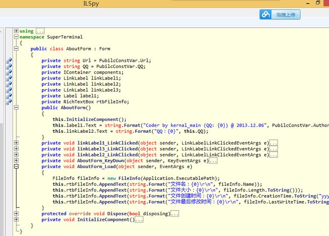Click the ellipsis box after AboutForm_KeyDown signature

tap(213, 161)
